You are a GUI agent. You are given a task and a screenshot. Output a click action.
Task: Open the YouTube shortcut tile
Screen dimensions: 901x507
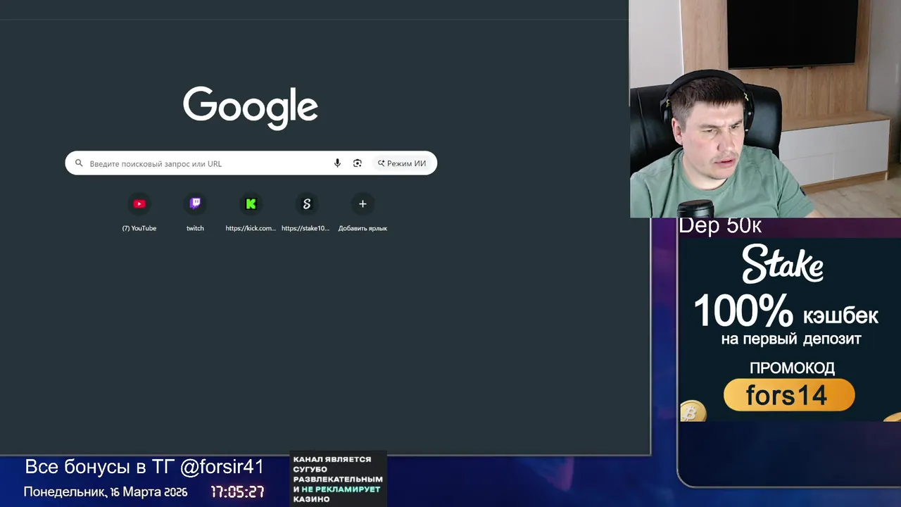point(139,212)
